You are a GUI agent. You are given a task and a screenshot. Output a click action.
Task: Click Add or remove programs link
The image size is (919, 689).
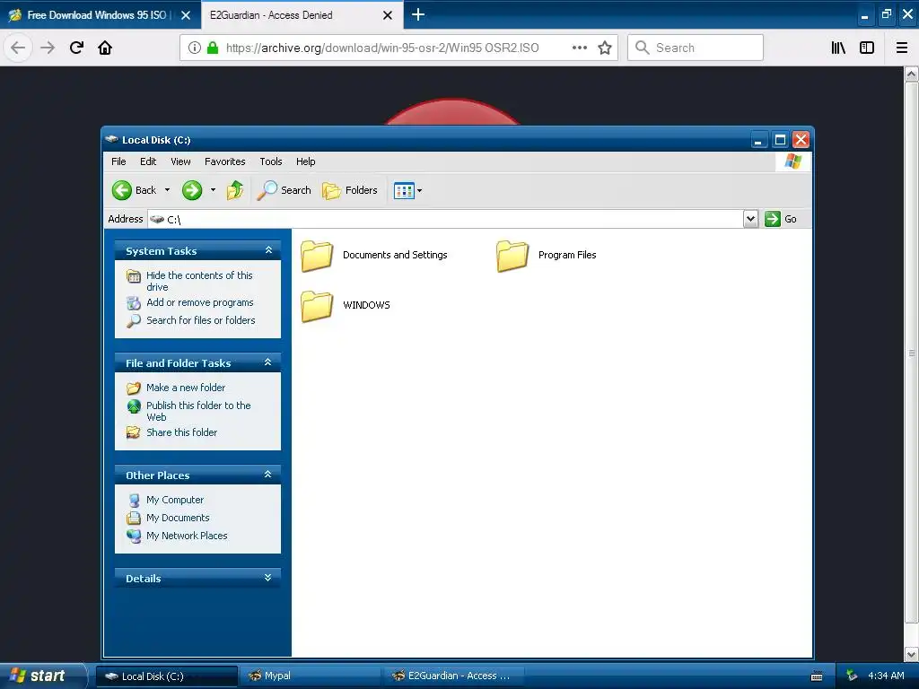coord(200,303)
